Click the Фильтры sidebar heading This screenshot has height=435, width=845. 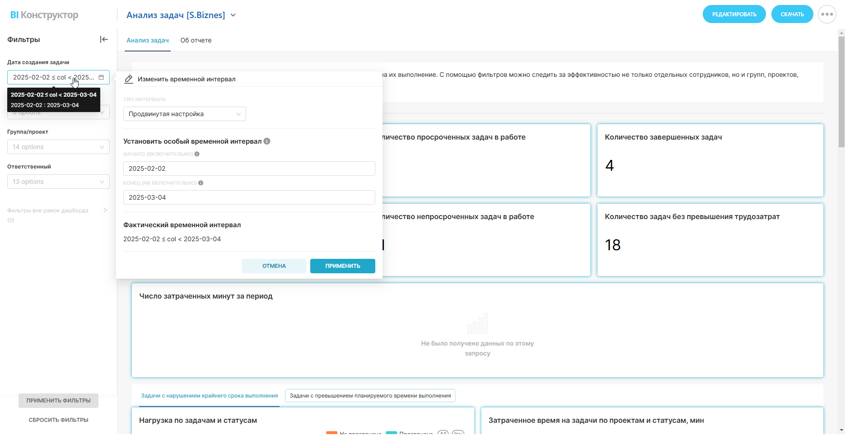click(24, 40)
